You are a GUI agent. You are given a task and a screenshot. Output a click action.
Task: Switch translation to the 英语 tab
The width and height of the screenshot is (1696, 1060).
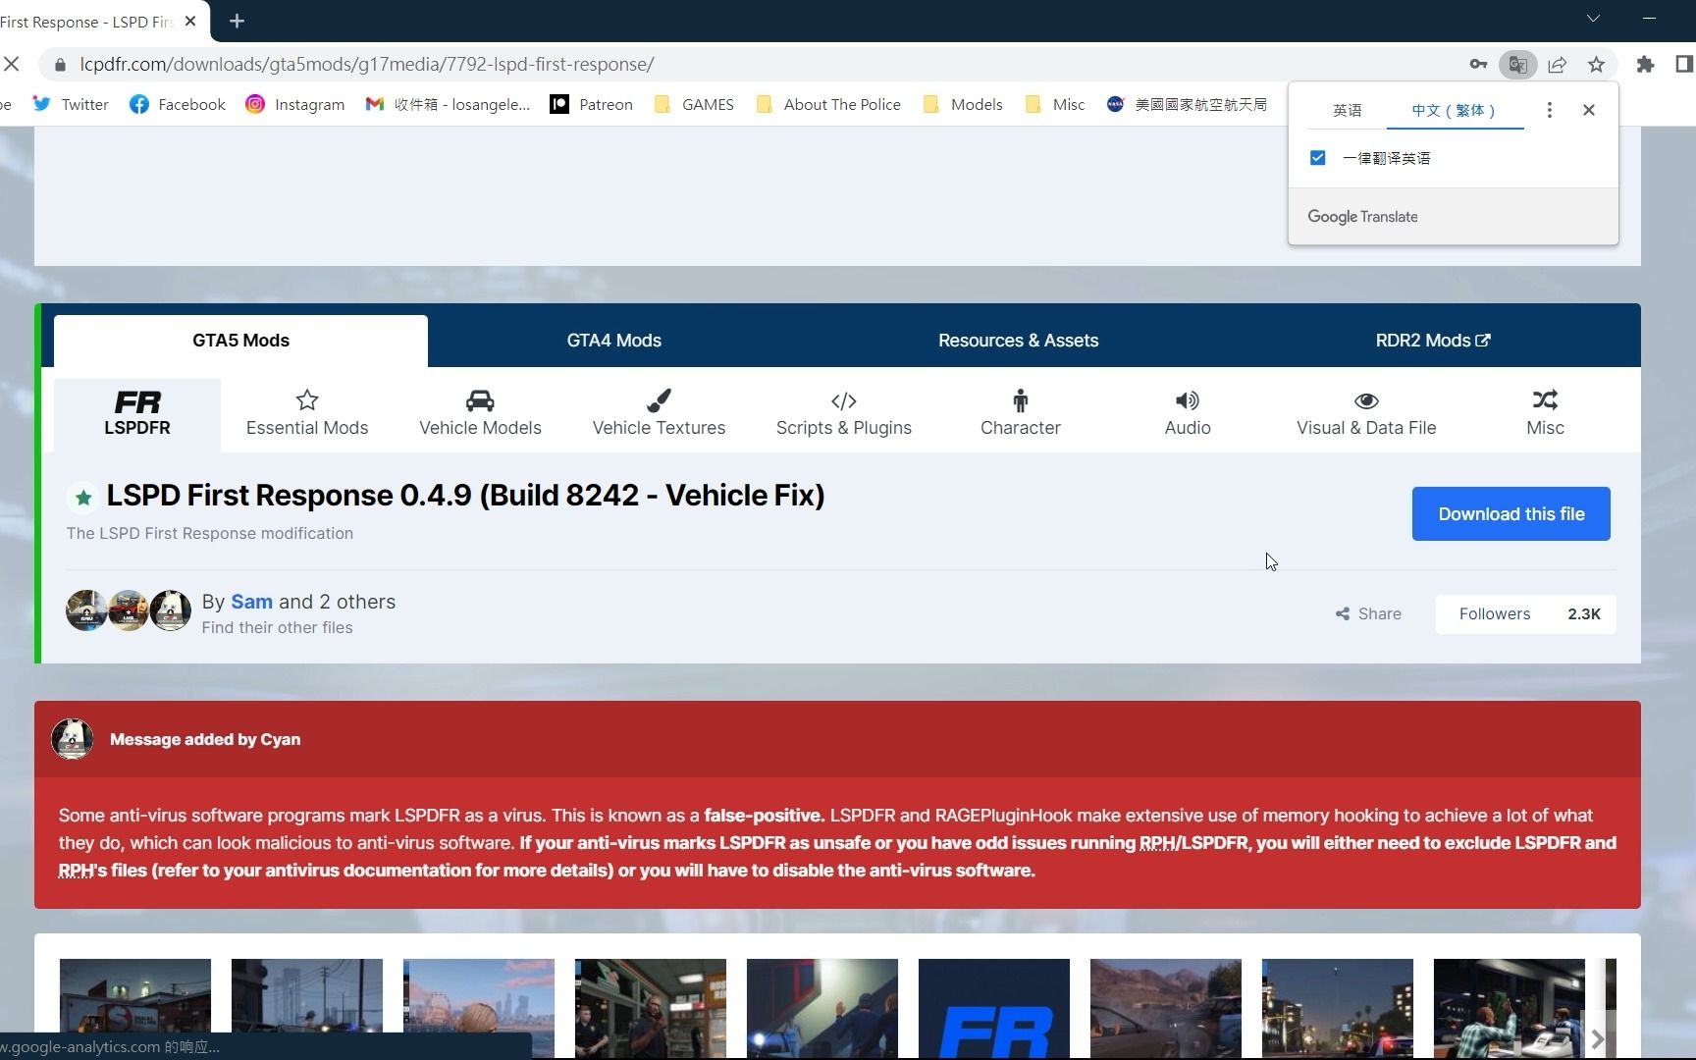pyautogui.click(x=1348, y=110)
